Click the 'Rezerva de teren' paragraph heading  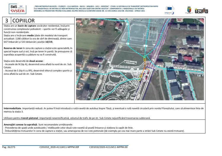point(13,48)
